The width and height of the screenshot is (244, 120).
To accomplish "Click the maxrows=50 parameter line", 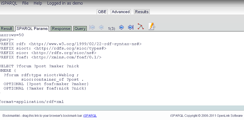I will 12,35.
